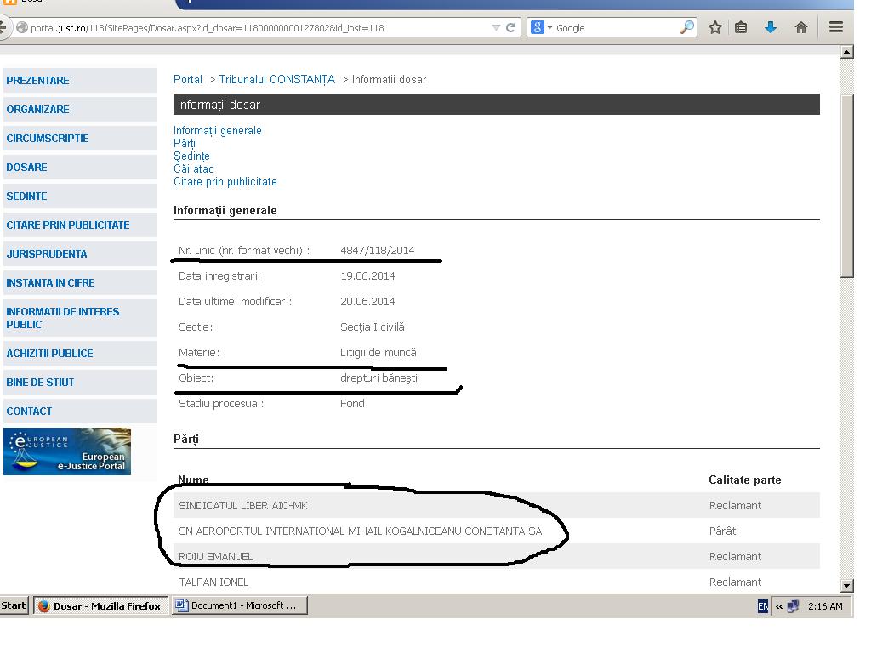Open the Firefox hamburger menu

pyautogui.click(x=836, y=28)
